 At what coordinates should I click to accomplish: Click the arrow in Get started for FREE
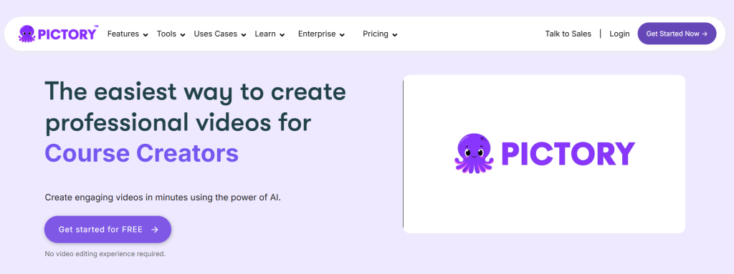(x=155, y=230)
